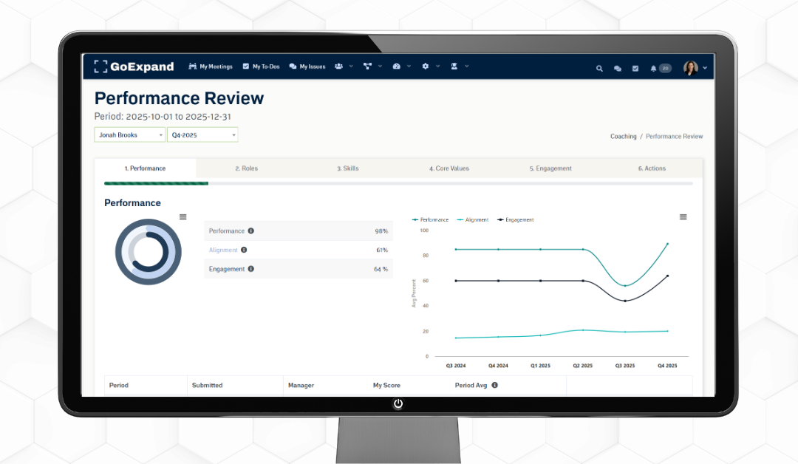The width and height of the screenshot is (798, 464).
Task: Click the notifications bell showing 20 alerts
Action: (654, 67)
